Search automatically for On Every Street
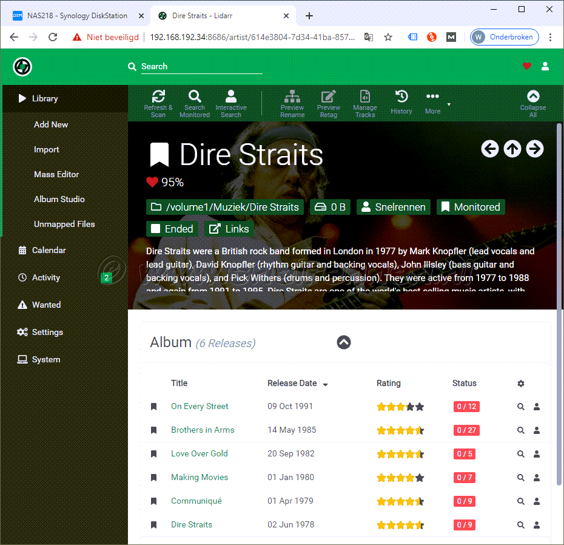Screen dimensions: 564x545 pyautogui.click(x=521, y=407)
